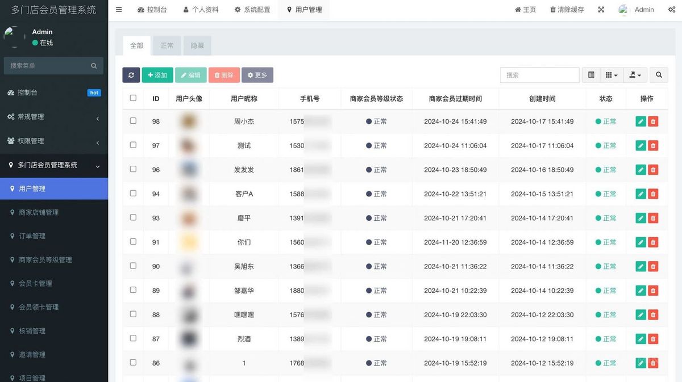Click the 添加 button to add a user

157,74
